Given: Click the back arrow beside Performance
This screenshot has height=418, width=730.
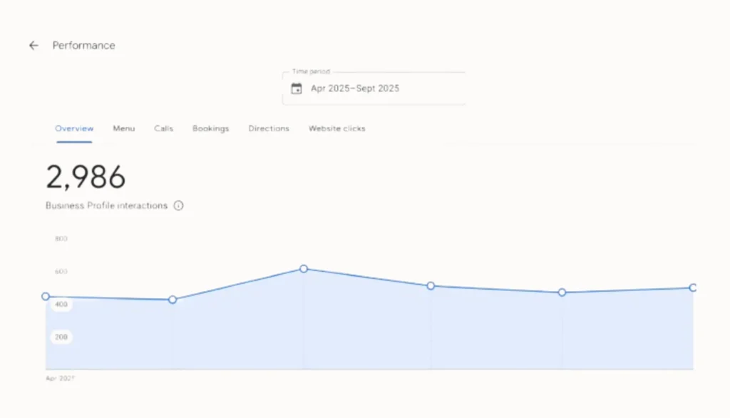Looking at the screenshot, I should [34, 46].
